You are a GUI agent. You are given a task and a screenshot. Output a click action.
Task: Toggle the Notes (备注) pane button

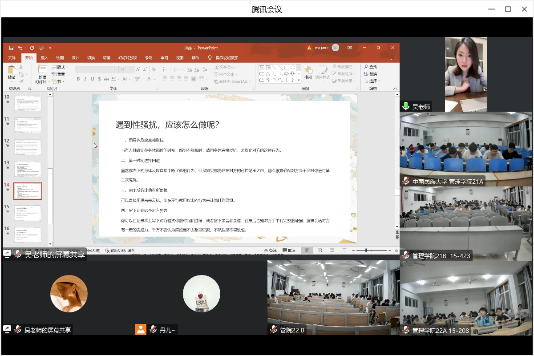(271, 251)
